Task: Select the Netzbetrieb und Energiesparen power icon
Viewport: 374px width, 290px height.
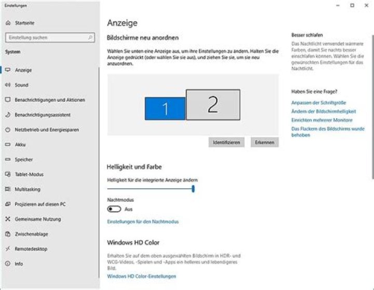Action: (8, 130)
